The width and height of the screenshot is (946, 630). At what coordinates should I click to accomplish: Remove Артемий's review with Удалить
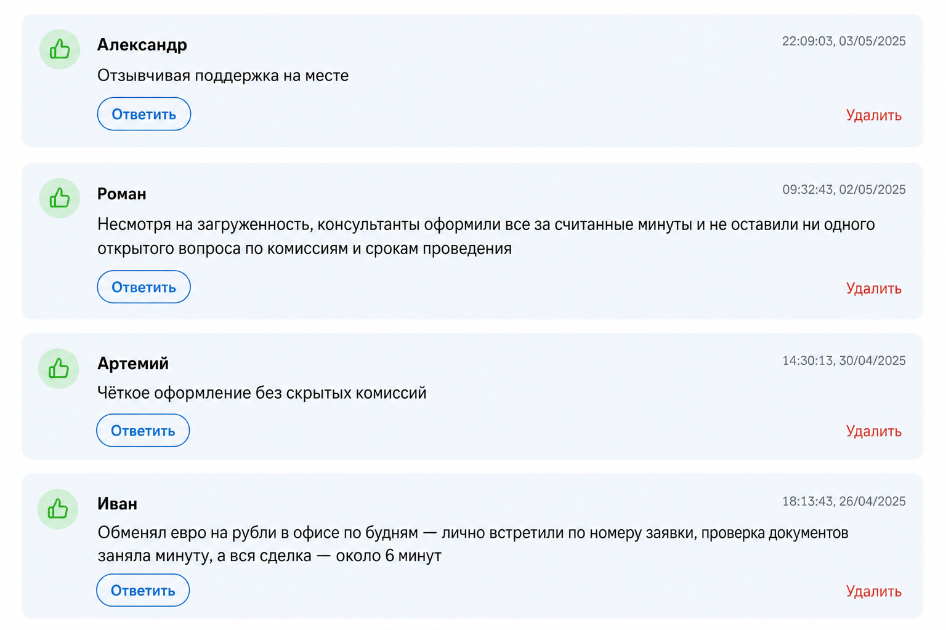point(873,431)
